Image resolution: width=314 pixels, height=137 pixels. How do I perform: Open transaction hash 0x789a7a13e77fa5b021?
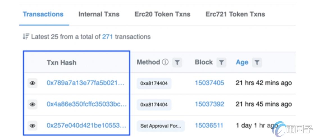coord(85,83)
